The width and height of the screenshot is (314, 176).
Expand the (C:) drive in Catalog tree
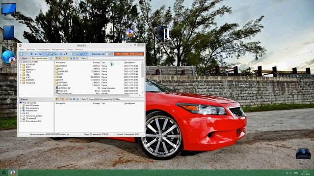[x=21, y=113]
